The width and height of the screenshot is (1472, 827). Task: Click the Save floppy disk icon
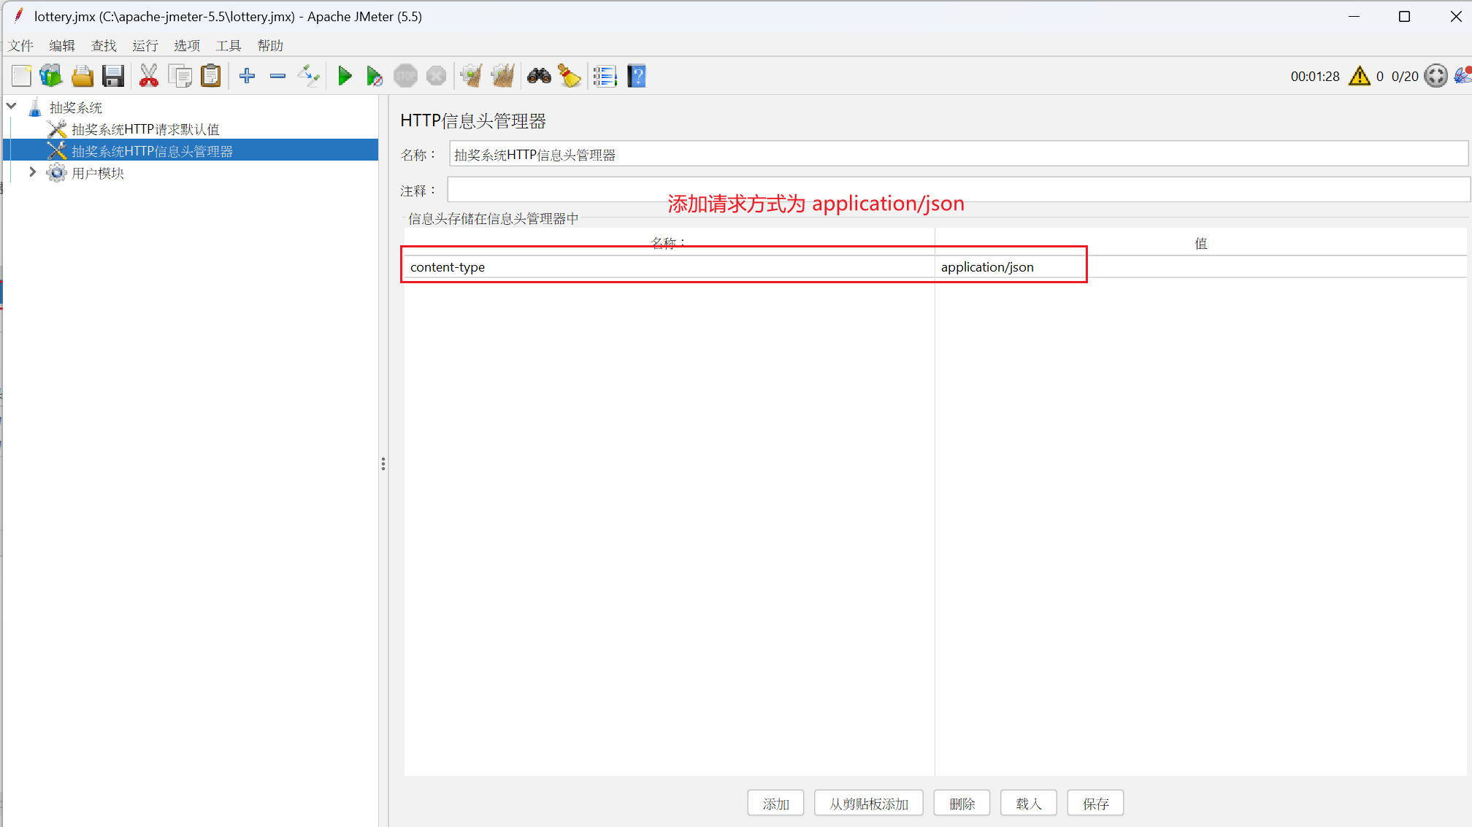pyautogui.click(x=113, y=76)
